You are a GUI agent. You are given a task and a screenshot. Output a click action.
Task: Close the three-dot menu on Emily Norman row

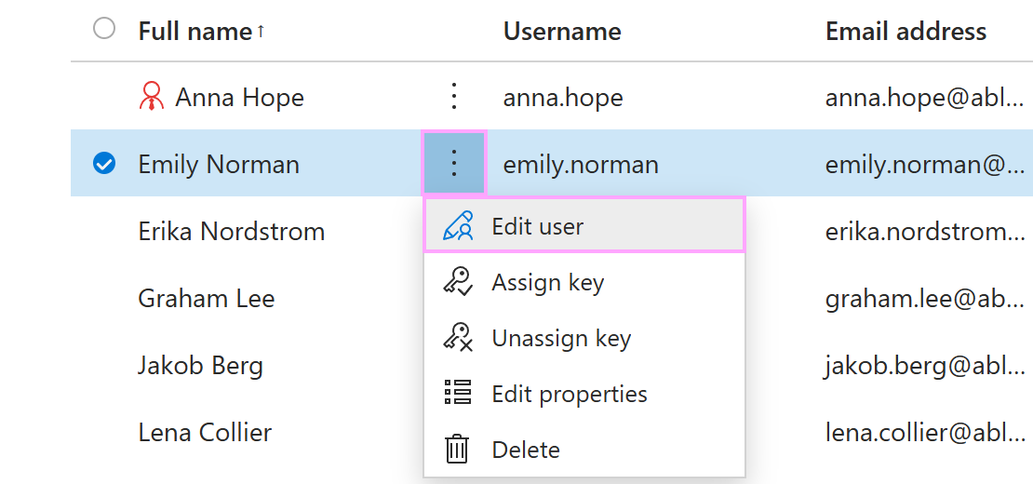[x=454, y=163]
